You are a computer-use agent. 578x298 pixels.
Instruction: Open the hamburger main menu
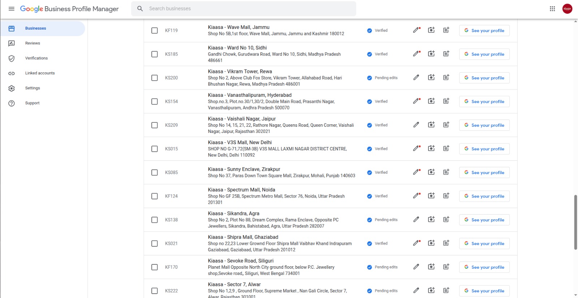point(12,9)
